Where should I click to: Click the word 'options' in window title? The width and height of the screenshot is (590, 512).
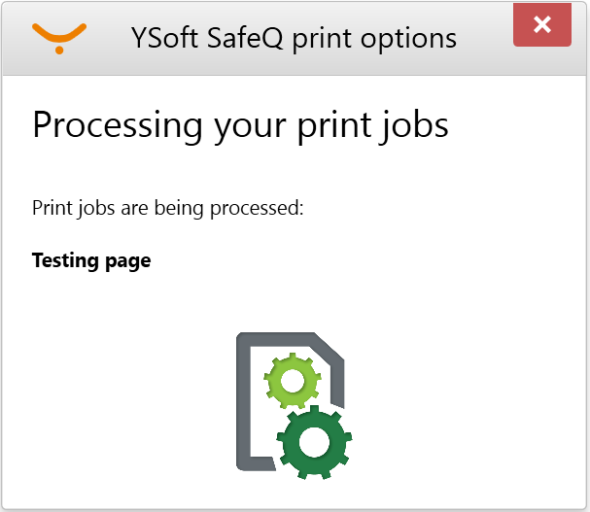408,38
